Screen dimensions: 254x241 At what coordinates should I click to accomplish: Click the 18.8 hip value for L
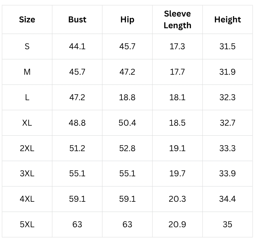127,97
